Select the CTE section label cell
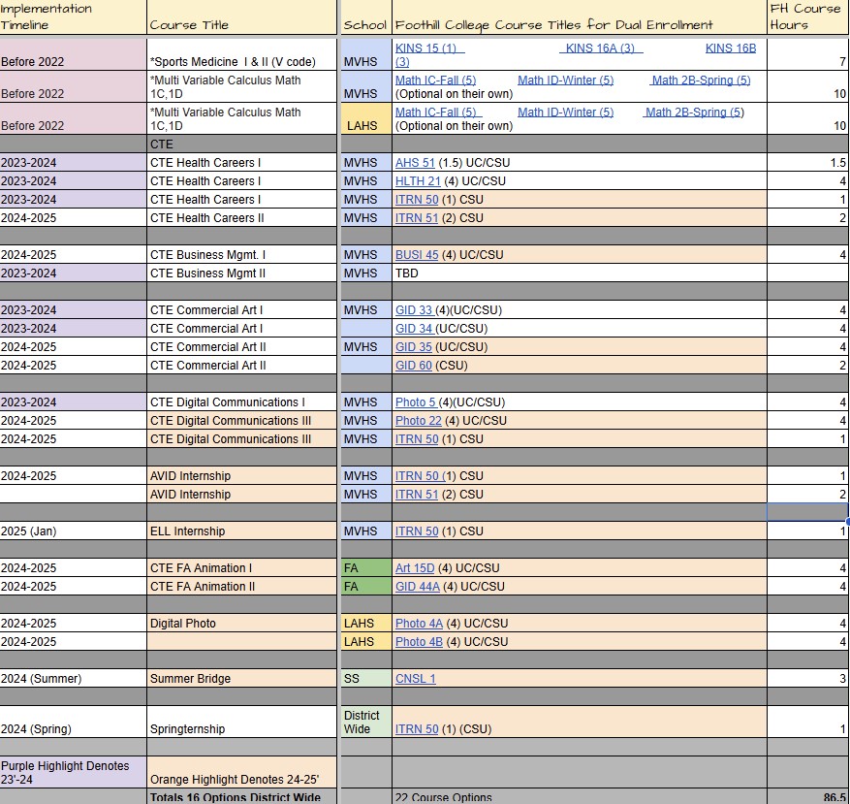This screenshot has width=850, height=804. [241, 145]
